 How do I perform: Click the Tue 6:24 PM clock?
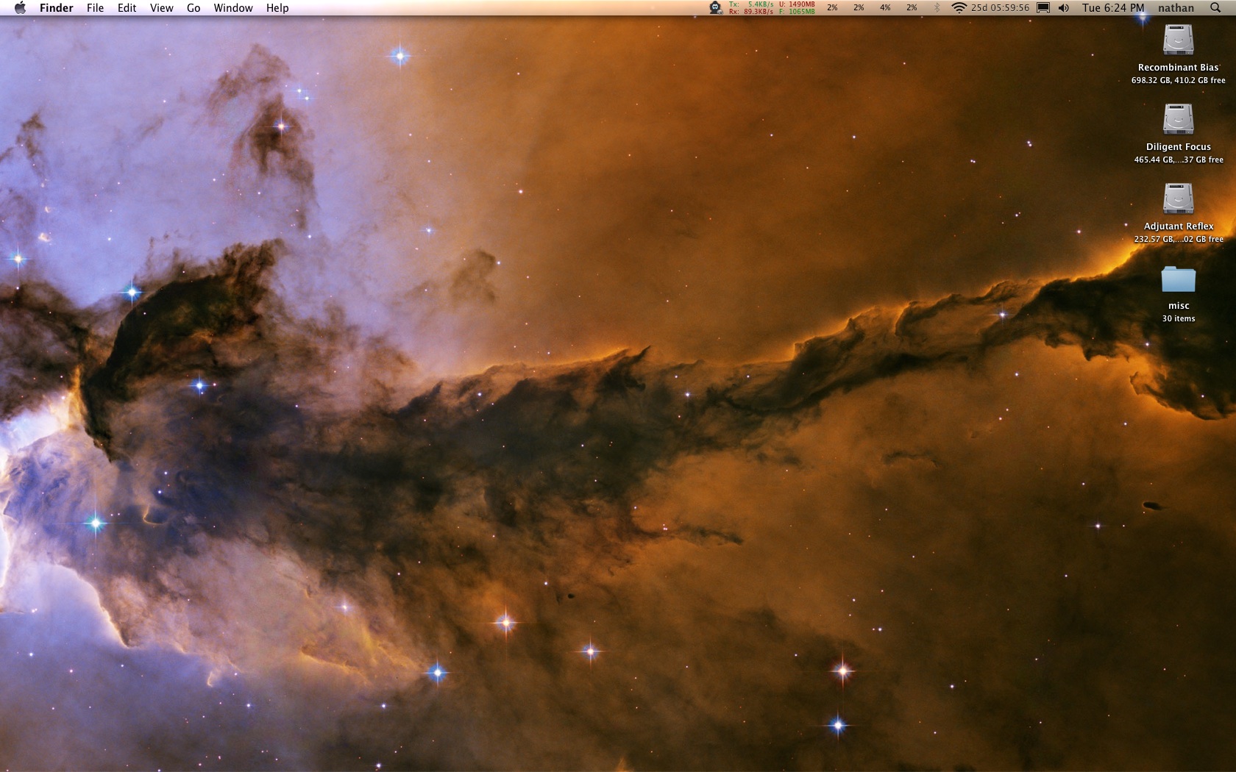1113,8
